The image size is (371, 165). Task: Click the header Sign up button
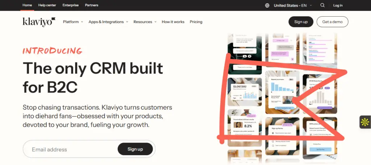click(301, 22)
